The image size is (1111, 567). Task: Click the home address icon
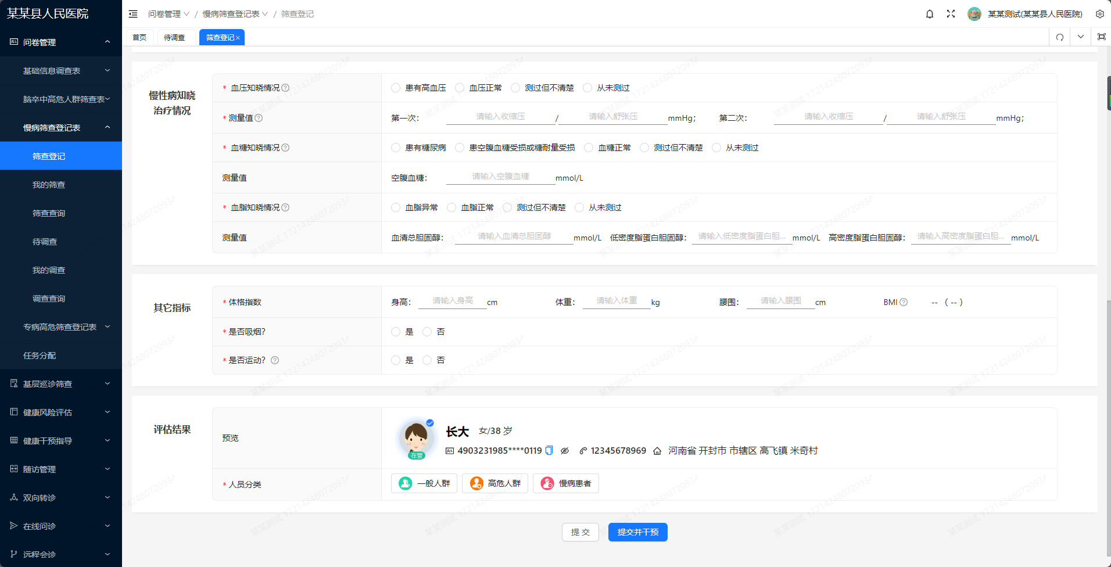pos(657,451)
